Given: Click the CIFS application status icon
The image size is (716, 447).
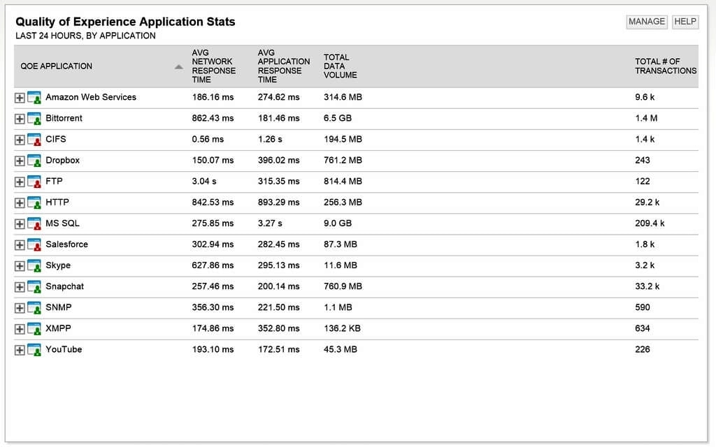Looking at the screenshot, I should tap(34, 140).
